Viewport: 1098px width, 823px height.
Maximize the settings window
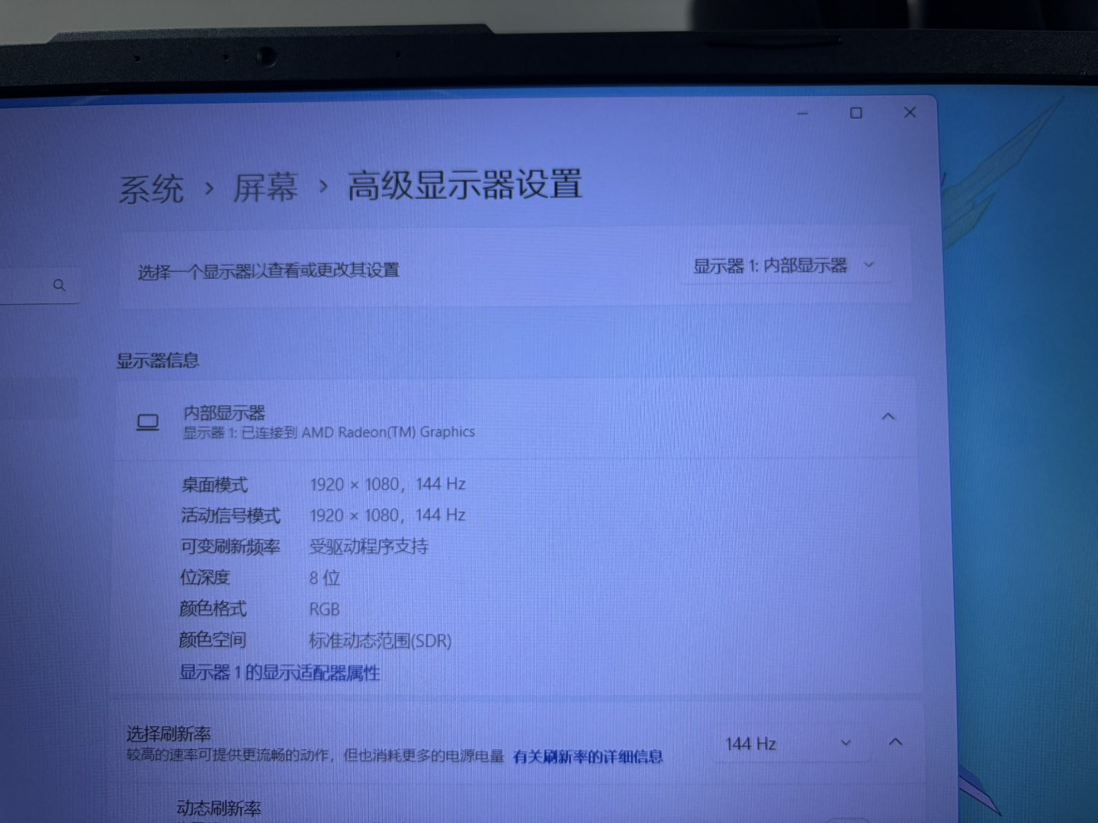click(856, 113)
